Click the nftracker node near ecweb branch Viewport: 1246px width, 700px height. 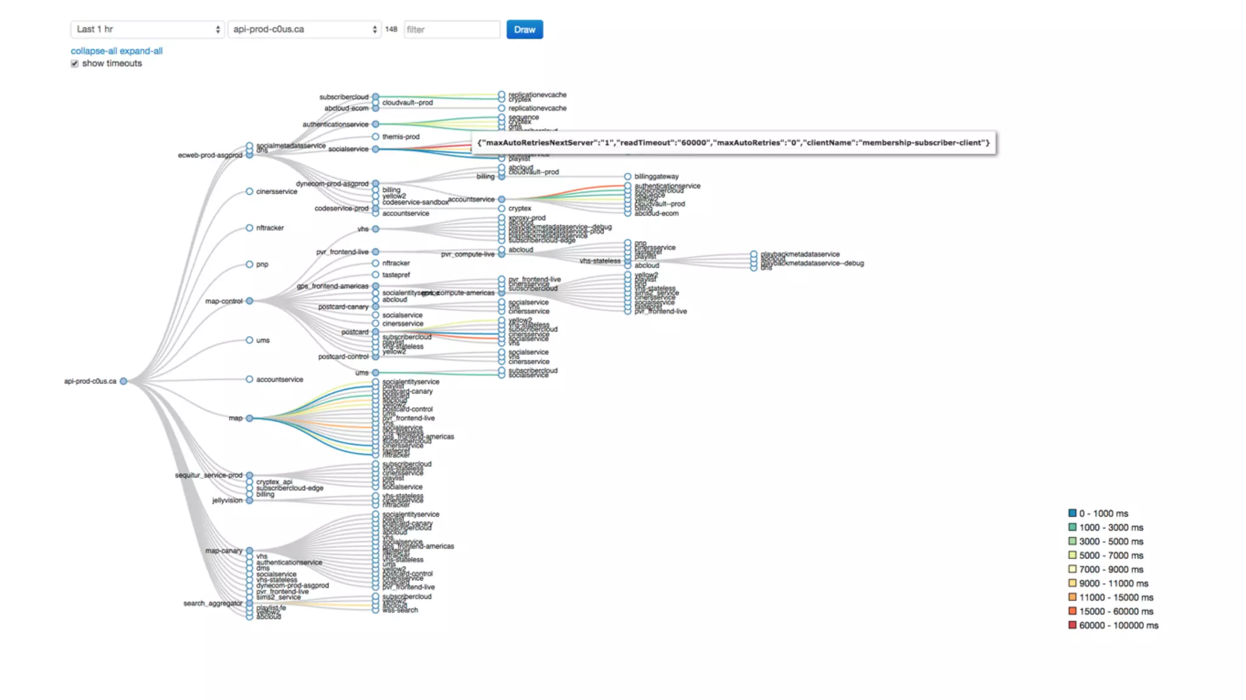point(249,228)
